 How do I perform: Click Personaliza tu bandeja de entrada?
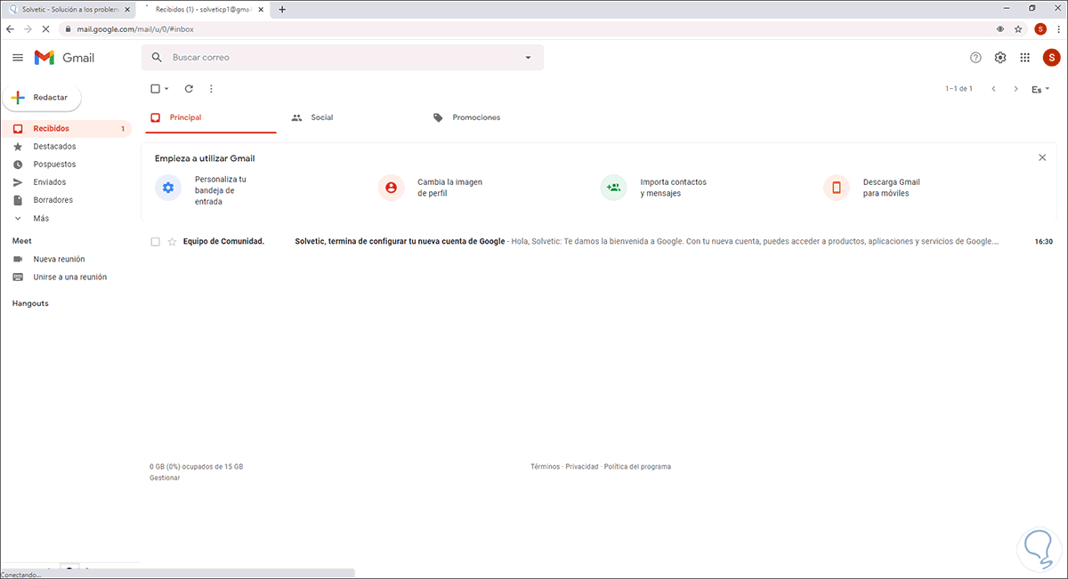tap(202, 189)
